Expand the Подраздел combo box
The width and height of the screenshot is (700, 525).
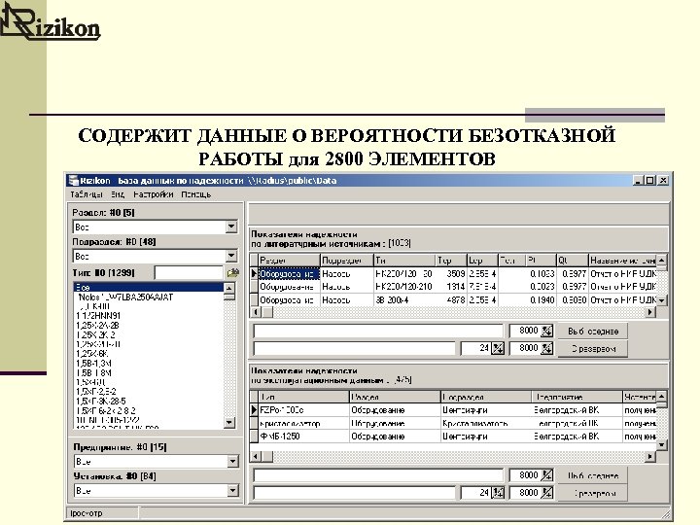(x=231, y=256)
